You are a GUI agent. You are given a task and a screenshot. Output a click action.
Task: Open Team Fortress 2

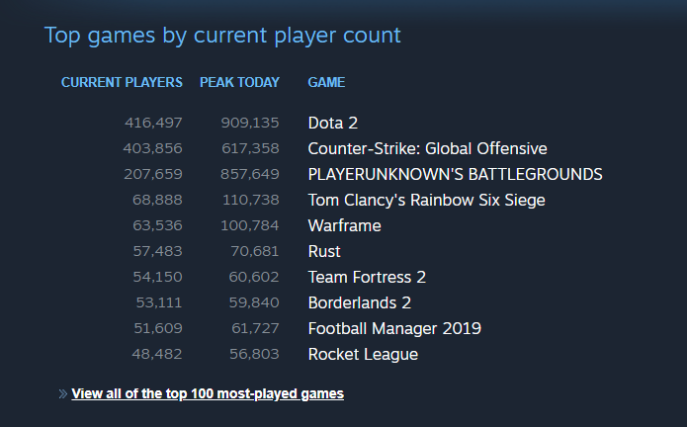point(367,277)
